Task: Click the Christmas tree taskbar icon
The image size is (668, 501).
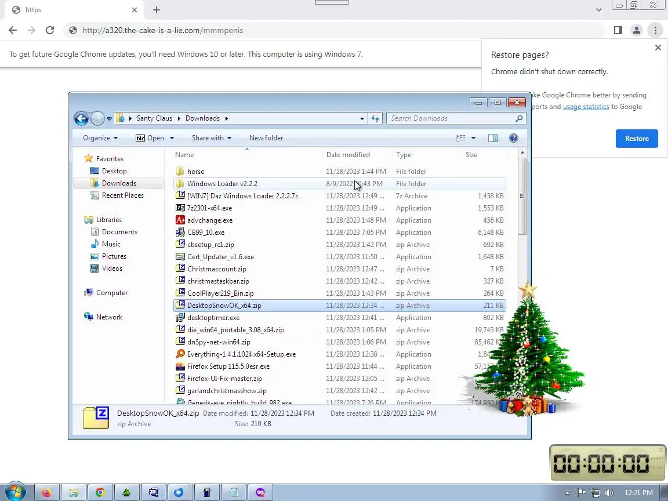Action: (x=126, y=492)
